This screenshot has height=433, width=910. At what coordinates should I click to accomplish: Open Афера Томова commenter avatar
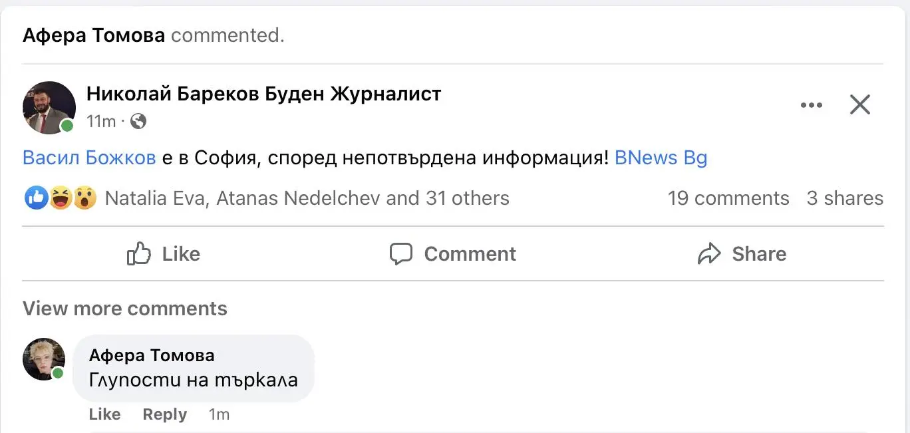(x=44, y=359)
